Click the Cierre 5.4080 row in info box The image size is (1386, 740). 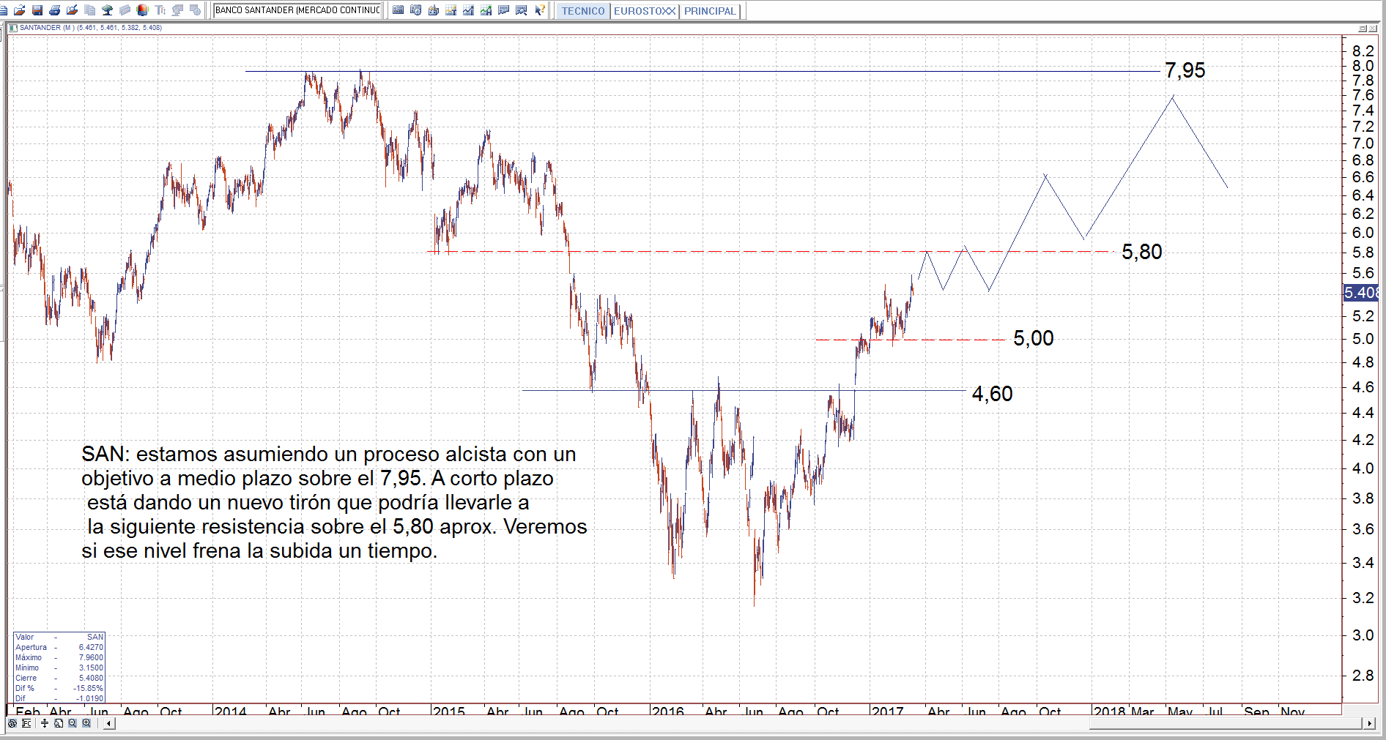tap(59, 678)
